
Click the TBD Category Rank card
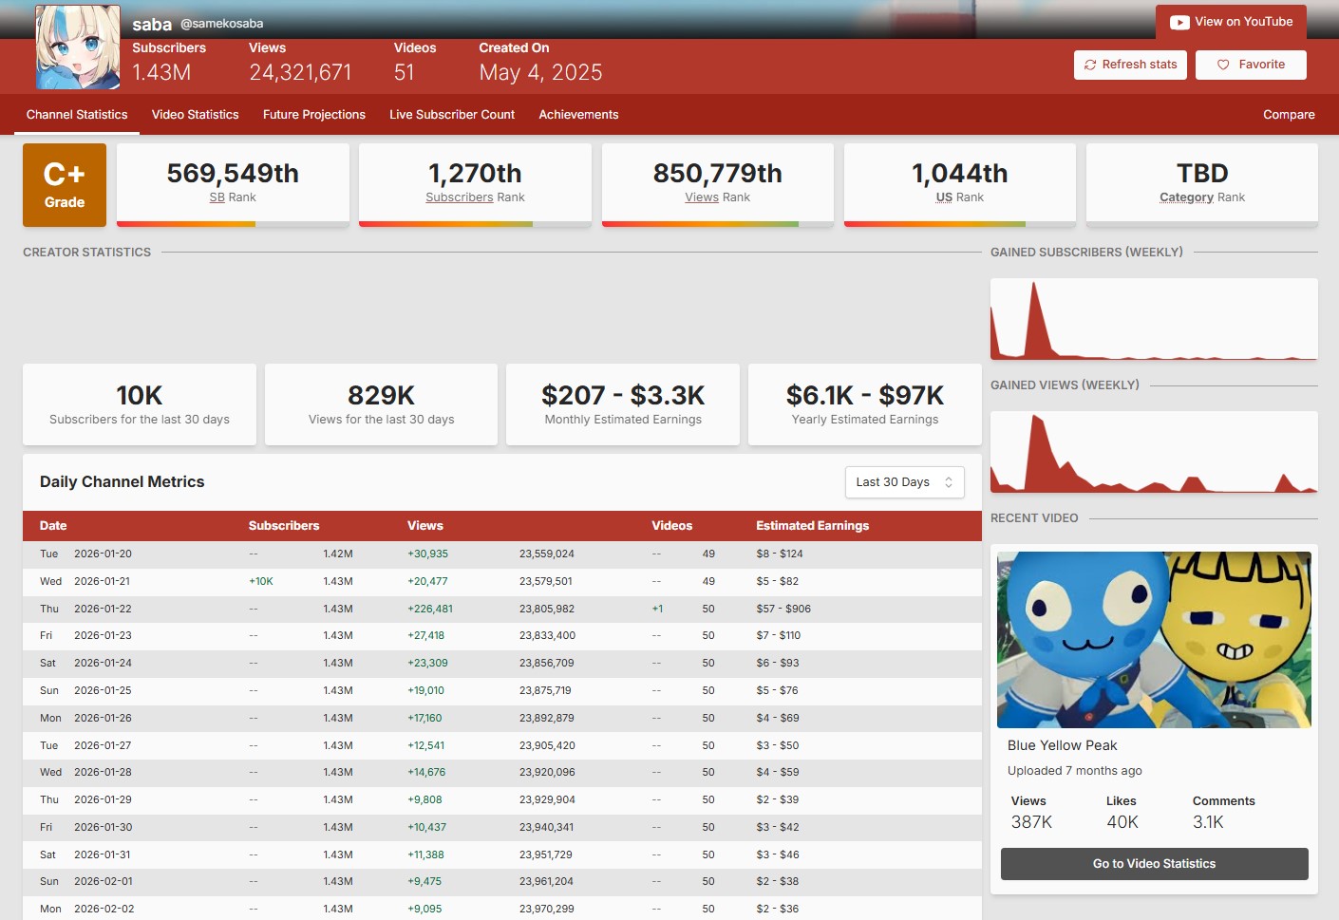click(1202, 185)
